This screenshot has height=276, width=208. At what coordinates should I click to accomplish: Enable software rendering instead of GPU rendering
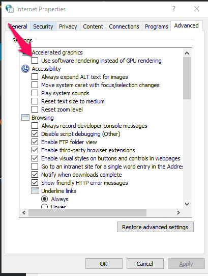(x=35, y=61)
